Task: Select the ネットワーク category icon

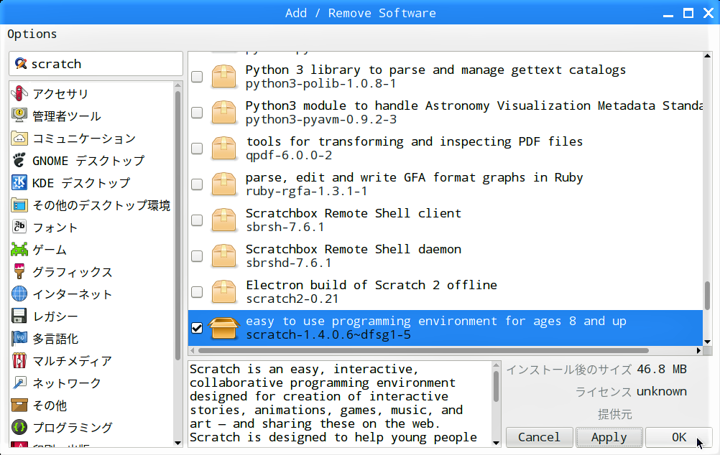Action: click(19, 383)
